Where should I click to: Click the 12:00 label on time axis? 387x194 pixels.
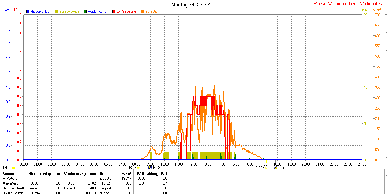click(x=193, y=164)
